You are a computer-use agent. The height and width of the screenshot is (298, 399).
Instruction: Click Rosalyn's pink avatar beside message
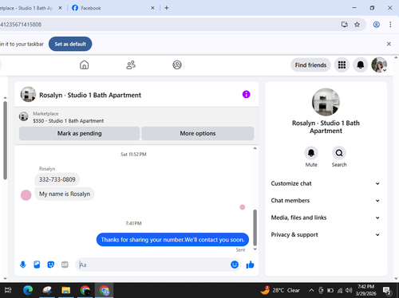click(x=26, y=195)
